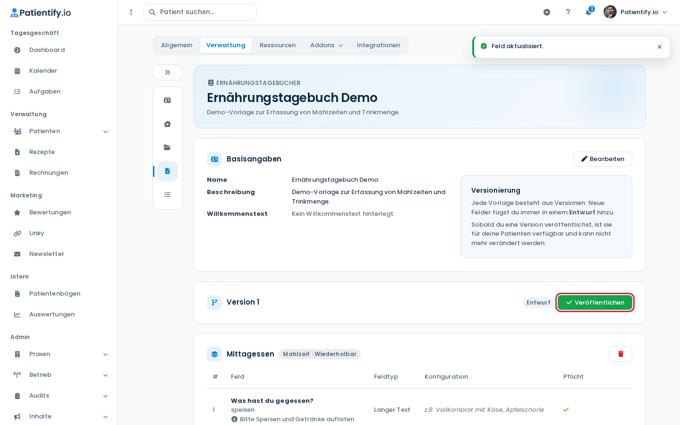Open the Patientify.io user menu
Screen dimensions: 680x425
pyautogui.click(x=636, y=12)
